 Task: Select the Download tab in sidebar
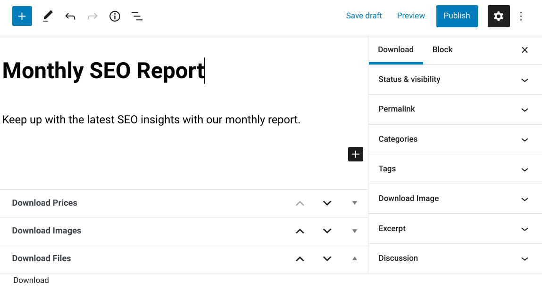click(x=395, y=50)
